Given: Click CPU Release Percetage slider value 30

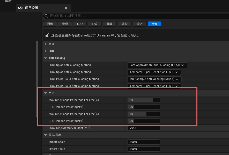Looking at the screenshot, I should [x=144, y=107].
